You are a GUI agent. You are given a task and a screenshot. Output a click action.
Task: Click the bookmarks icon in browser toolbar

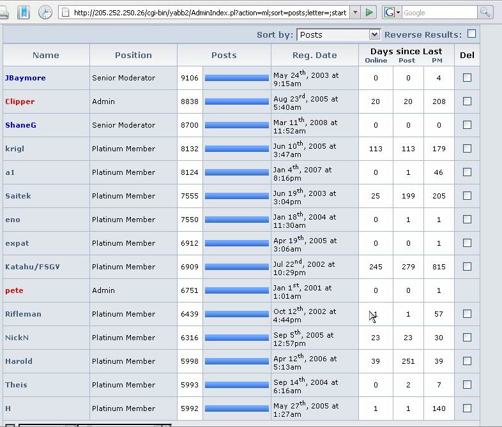pyautogui.click(x=23, y=12)
